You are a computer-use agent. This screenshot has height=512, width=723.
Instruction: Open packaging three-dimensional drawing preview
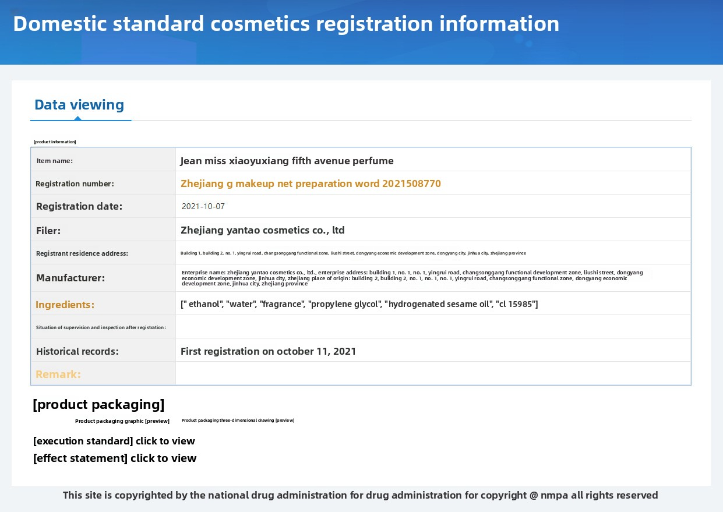click(238, 420)
